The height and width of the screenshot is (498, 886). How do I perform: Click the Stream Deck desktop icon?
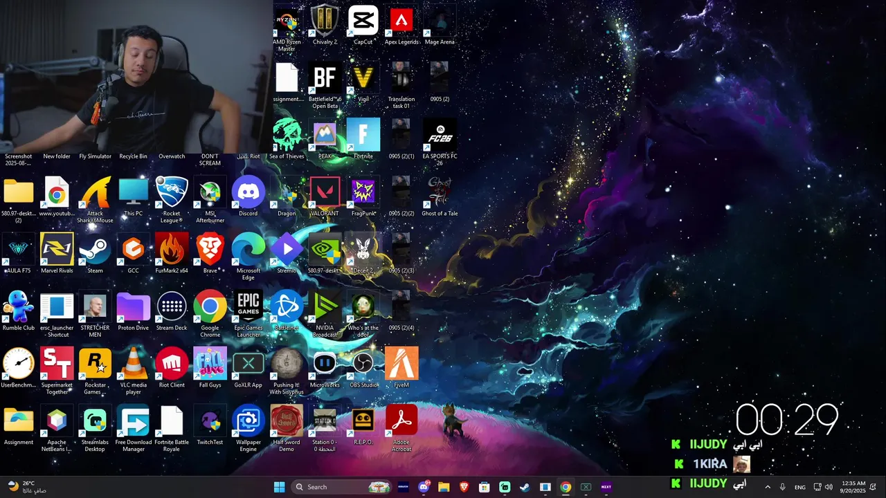(172, 307)
